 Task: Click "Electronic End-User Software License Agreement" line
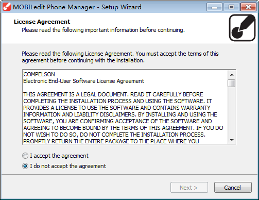(83, 81)
